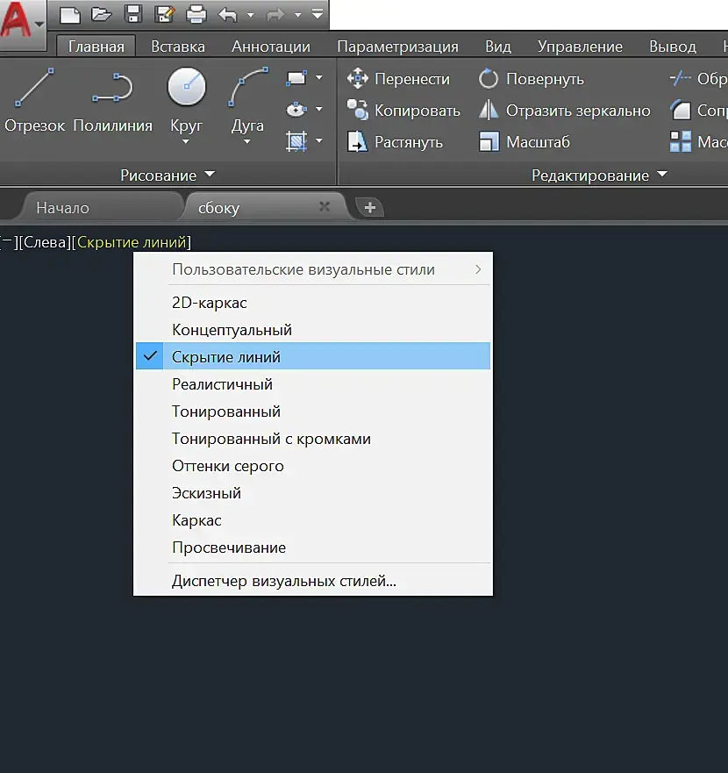The image size is (728, 773).
Task: Add a new drawing tab with plus
Action: pyautogui.click(x=369, y=208)
